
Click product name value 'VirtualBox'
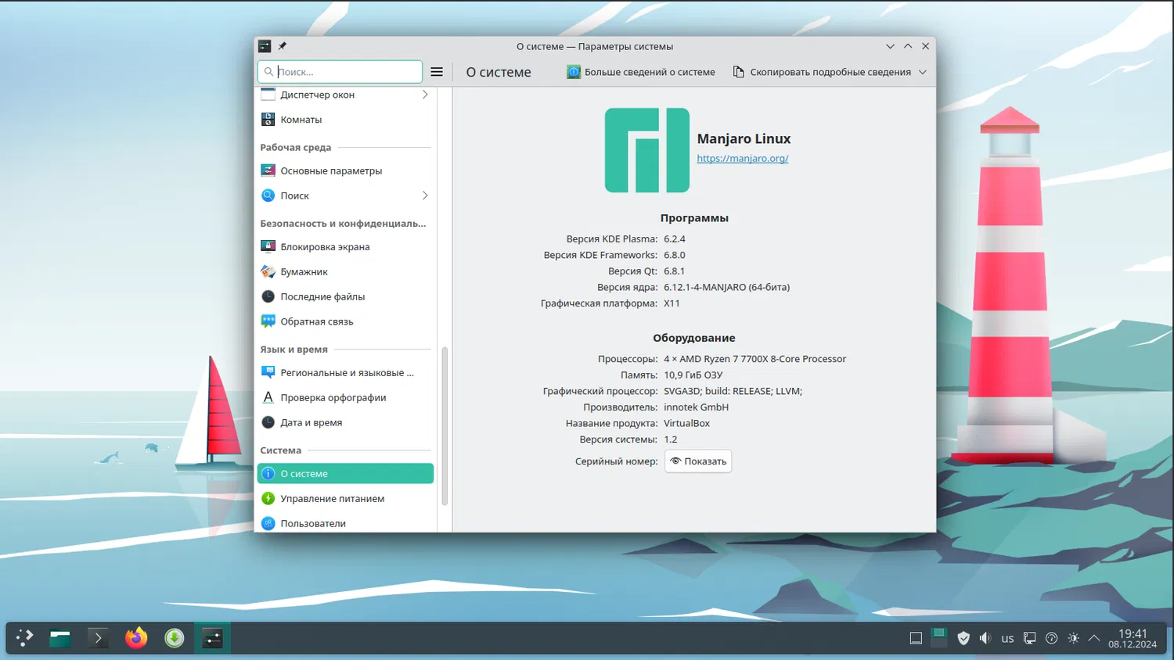coord(686,423)
